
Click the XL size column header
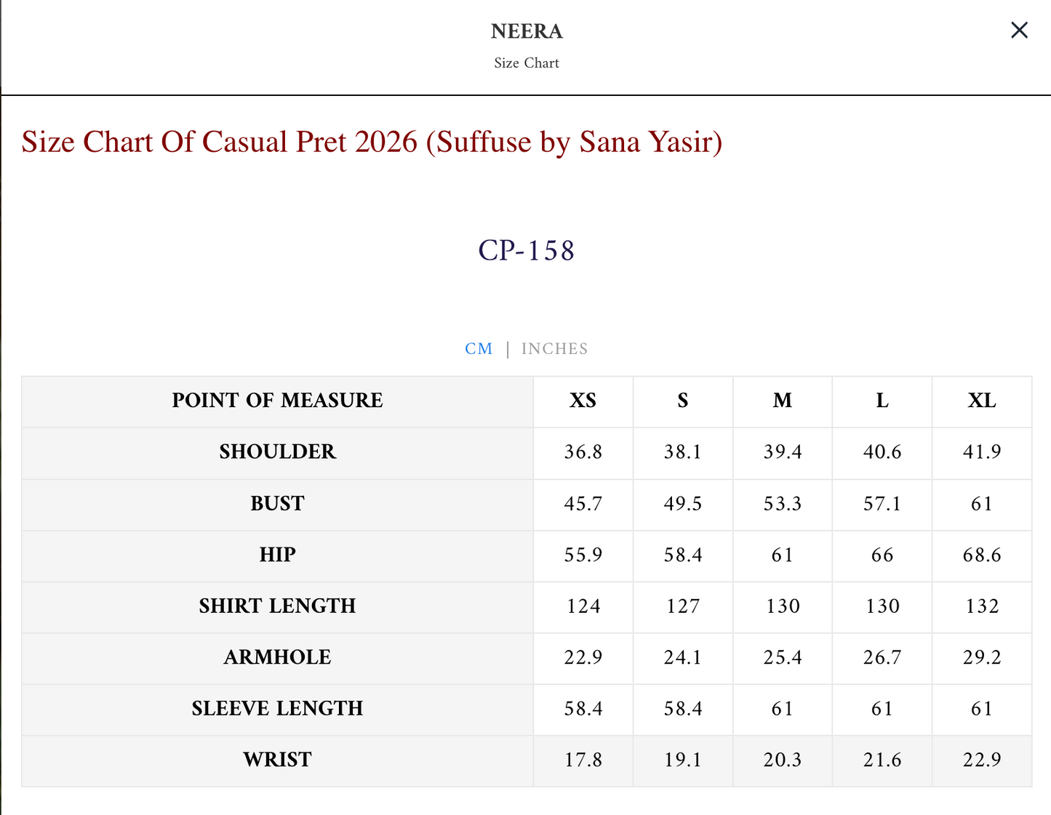coord(981,401)
